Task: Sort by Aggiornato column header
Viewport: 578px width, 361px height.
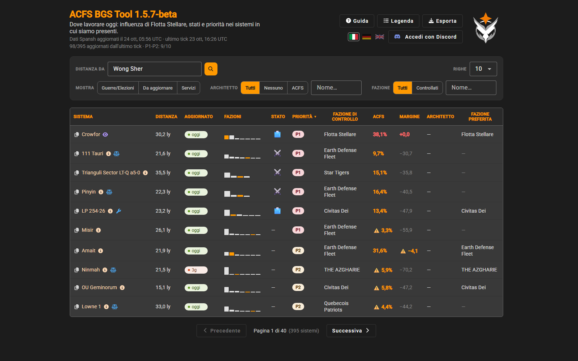Action: 199,117
